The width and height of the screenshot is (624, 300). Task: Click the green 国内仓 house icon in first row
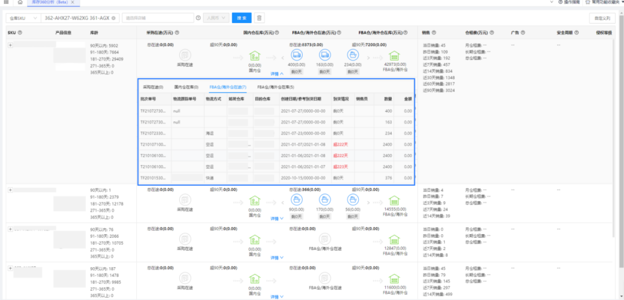tap(255, 56)
